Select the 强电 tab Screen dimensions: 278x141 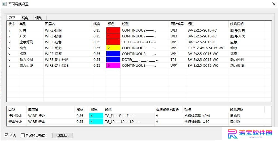coord(14,17)
